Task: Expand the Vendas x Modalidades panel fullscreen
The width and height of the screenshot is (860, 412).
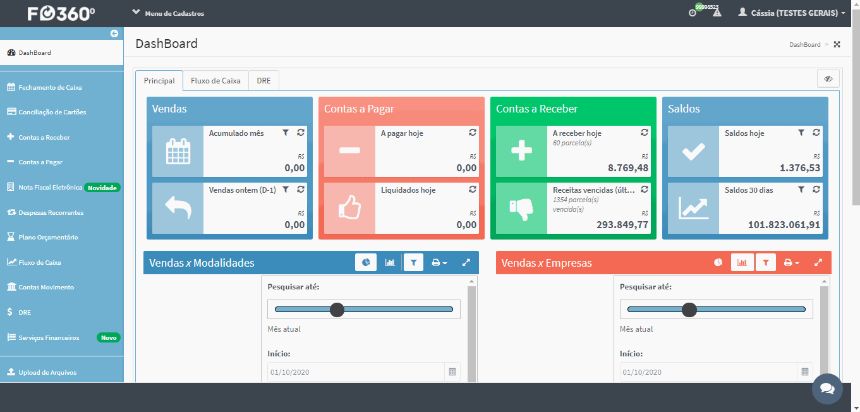Action: click(x=466, y=262)
